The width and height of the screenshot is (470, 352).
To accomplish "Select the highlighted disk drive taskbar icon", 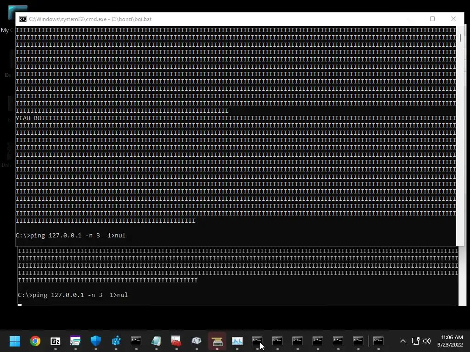I will [217, 341].
